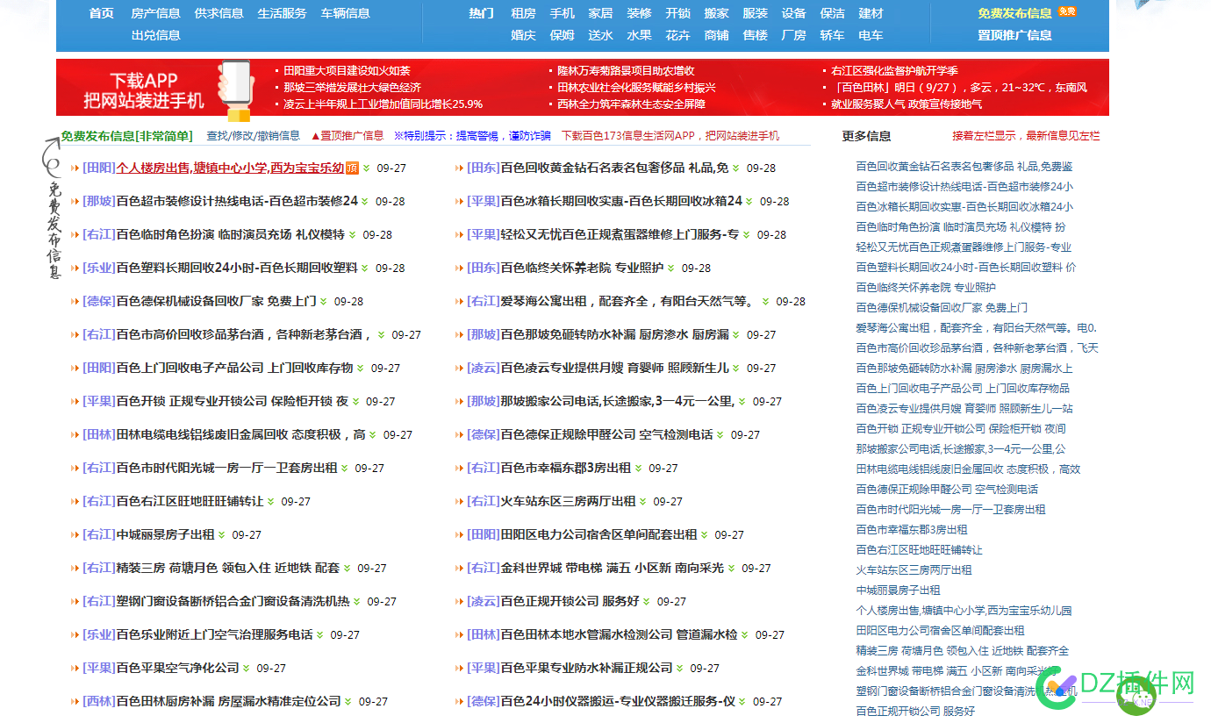Viewport: 1211px width, 723px height.
Task: Expand the green arrow after 百色市幸福东郡3房出租
Action: tap(639, 469)
